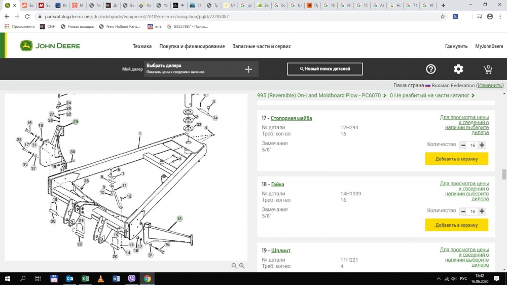The width and height of the screenshot is (507, 285).
Task: Select callout 15 in the diagram
Action: [179, 219]
